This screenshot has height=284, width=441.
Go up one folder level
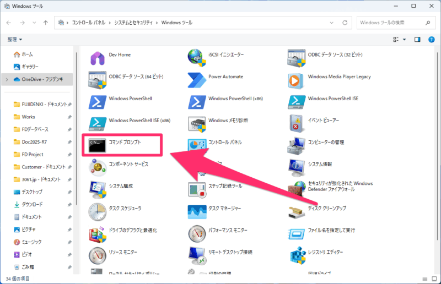[x=46, y=23]
